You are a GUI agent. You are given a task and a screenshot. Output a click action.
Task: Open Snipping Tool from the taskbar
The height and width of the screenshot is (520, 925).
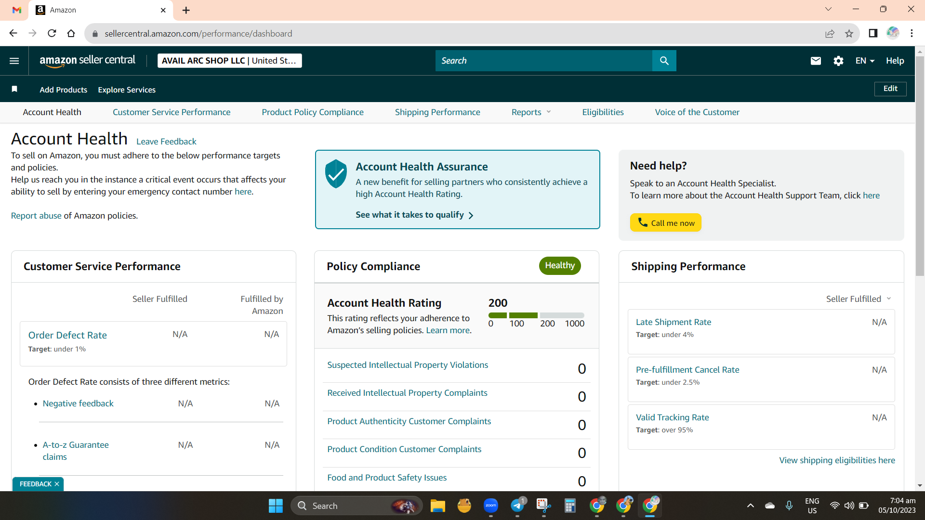pyautogui.click(x=544, y=506)
